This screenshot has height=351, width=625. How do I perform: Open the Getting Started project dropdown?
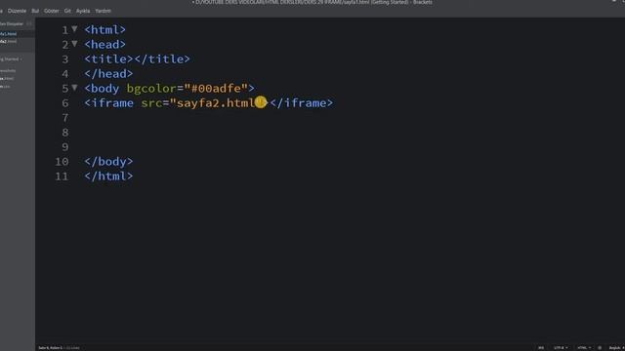[11, 58]
